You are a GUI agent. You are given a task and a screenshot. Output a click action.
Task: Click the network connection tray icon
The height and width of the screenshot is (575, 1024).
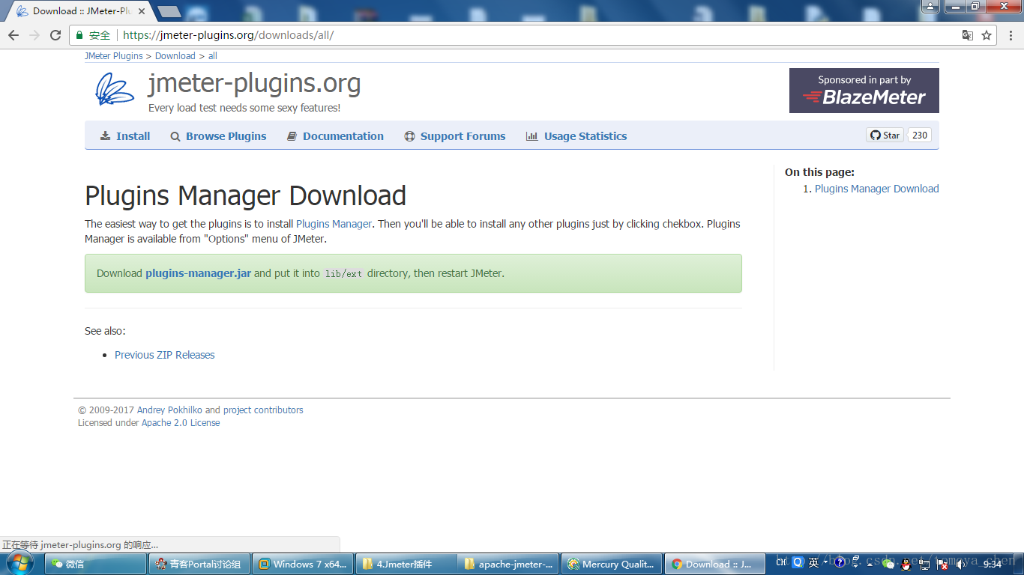924,565
